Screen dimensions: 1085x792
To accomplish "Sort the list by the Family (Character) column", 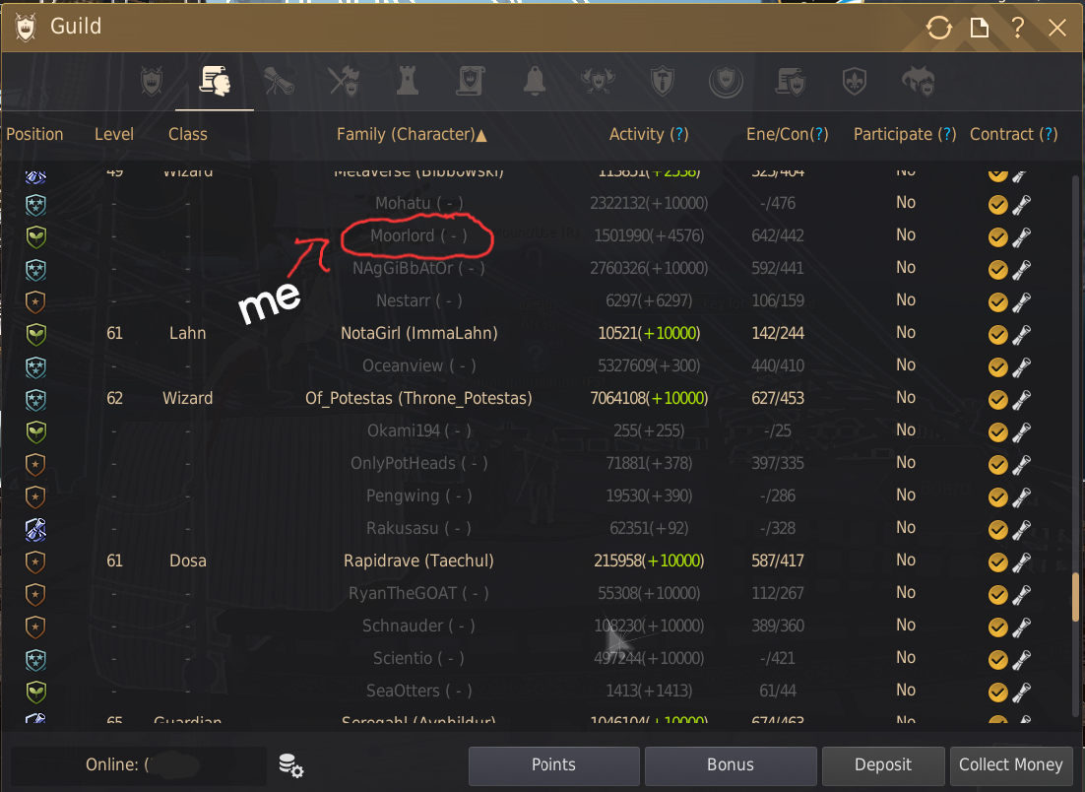I will click(x=412, y=134).
